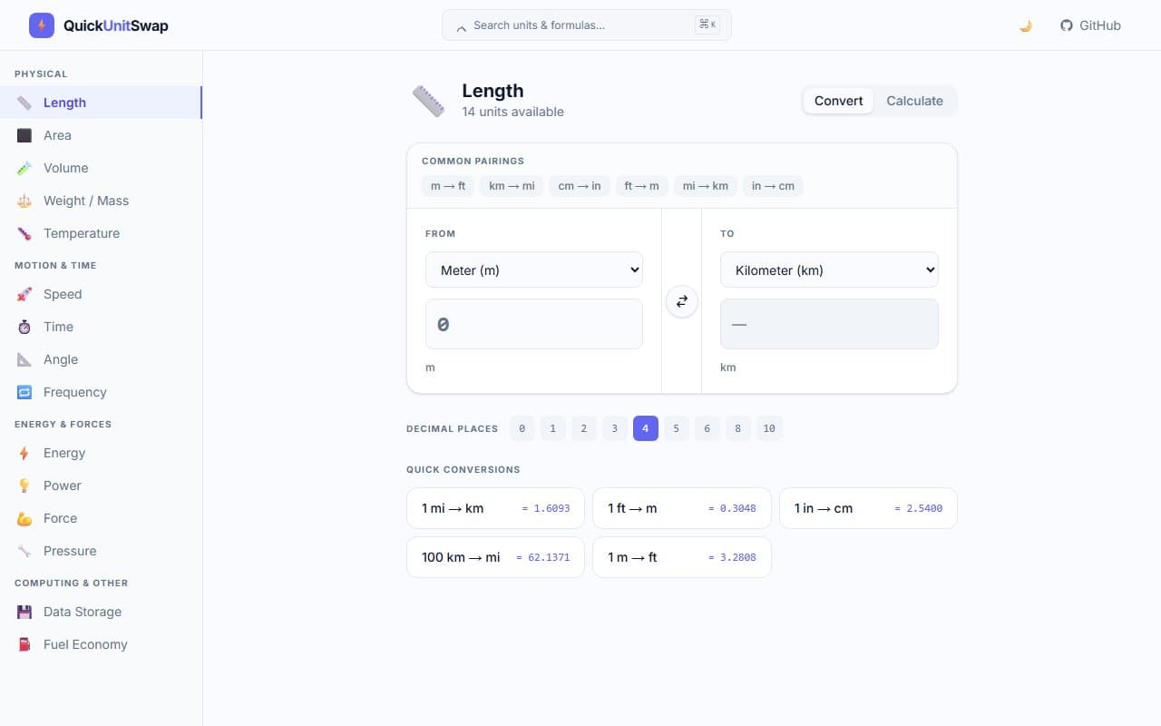Click the Decimal Places label

pyautogui.click(x=452, y=428)
